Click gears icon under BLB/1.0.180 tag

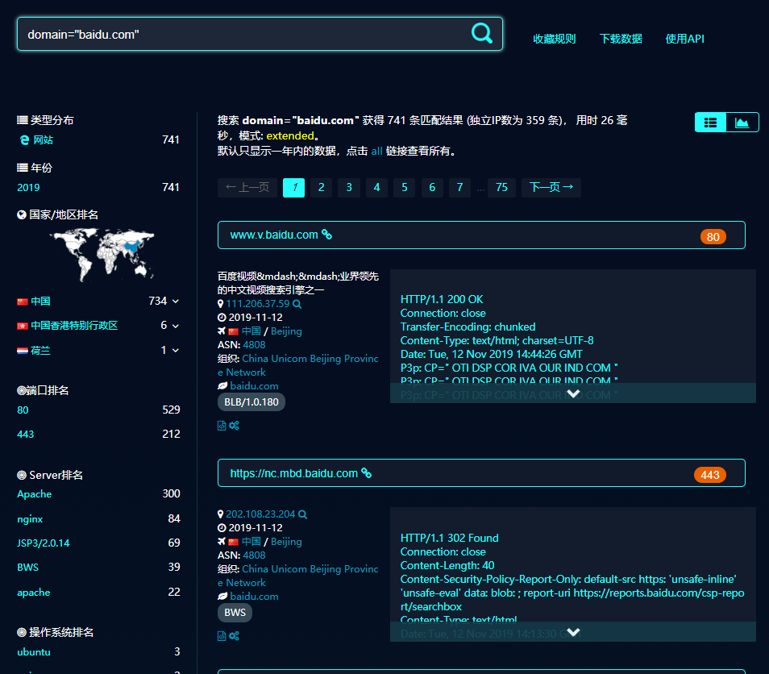coord(234,426)
